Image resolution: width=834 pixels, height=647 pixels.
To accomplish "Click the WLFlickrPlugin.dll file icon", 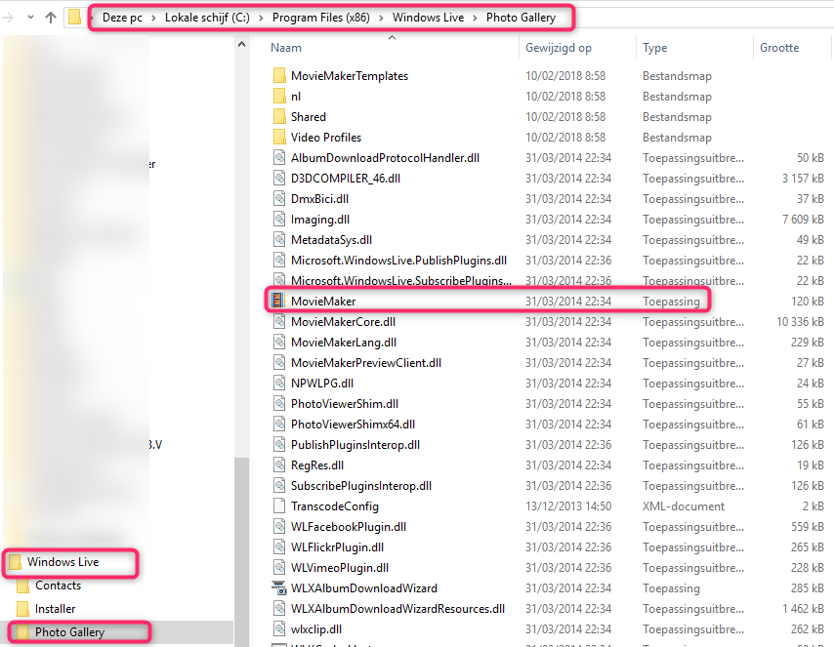I will click(x=279, y=547).
